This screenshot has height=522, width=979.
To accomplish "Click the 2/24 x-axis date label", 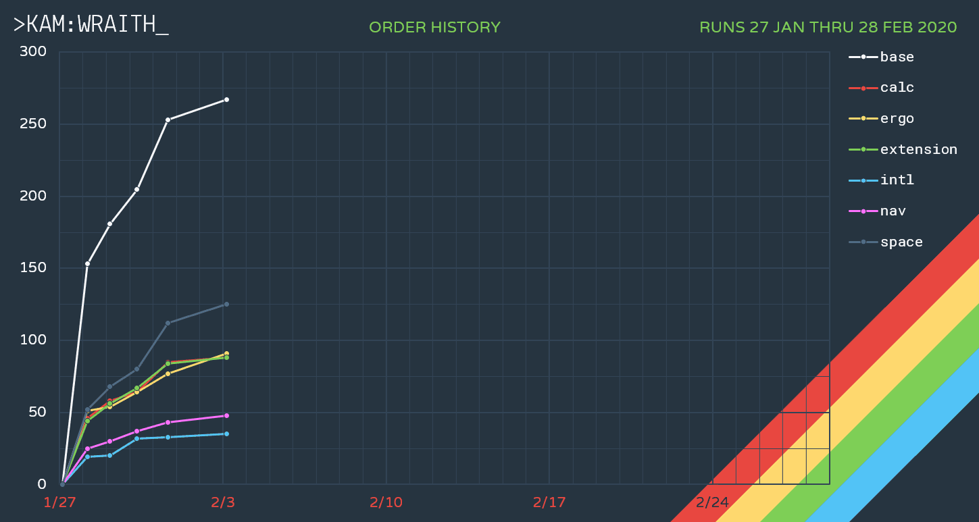I will 712,503.
